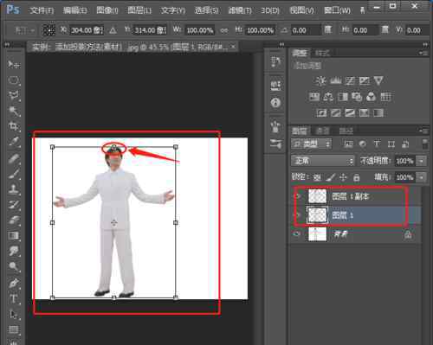Image resolution: width=433 pixels, height=345 pixels.
Task: Add a Vibrance adjustment layer
Action: 378,81
